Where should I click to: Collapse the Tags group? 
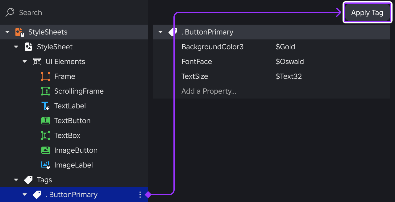(x=16, y=180)
